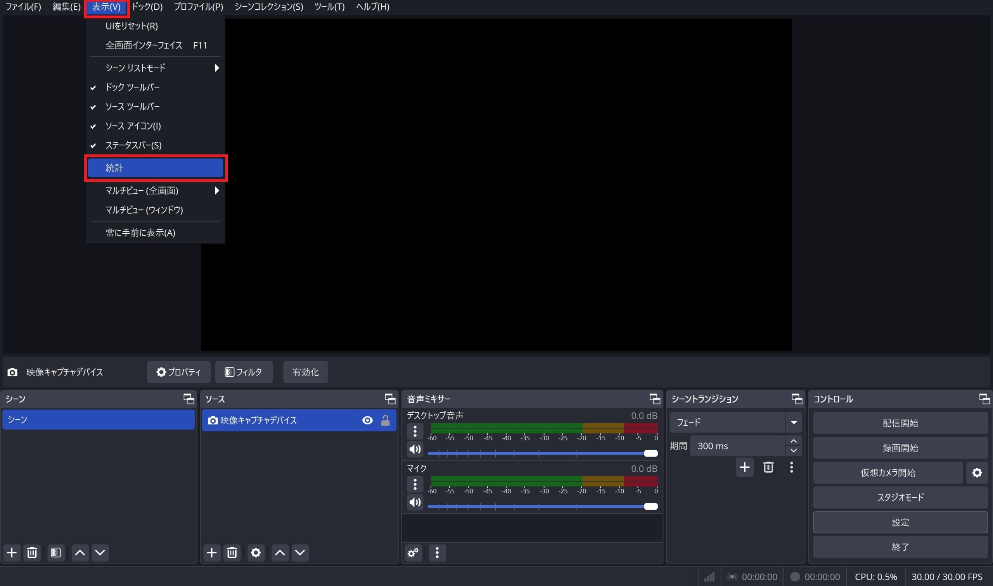The image size is (993, 586).
Task: Click 終了 button
Action: click(x=900, y=547)
